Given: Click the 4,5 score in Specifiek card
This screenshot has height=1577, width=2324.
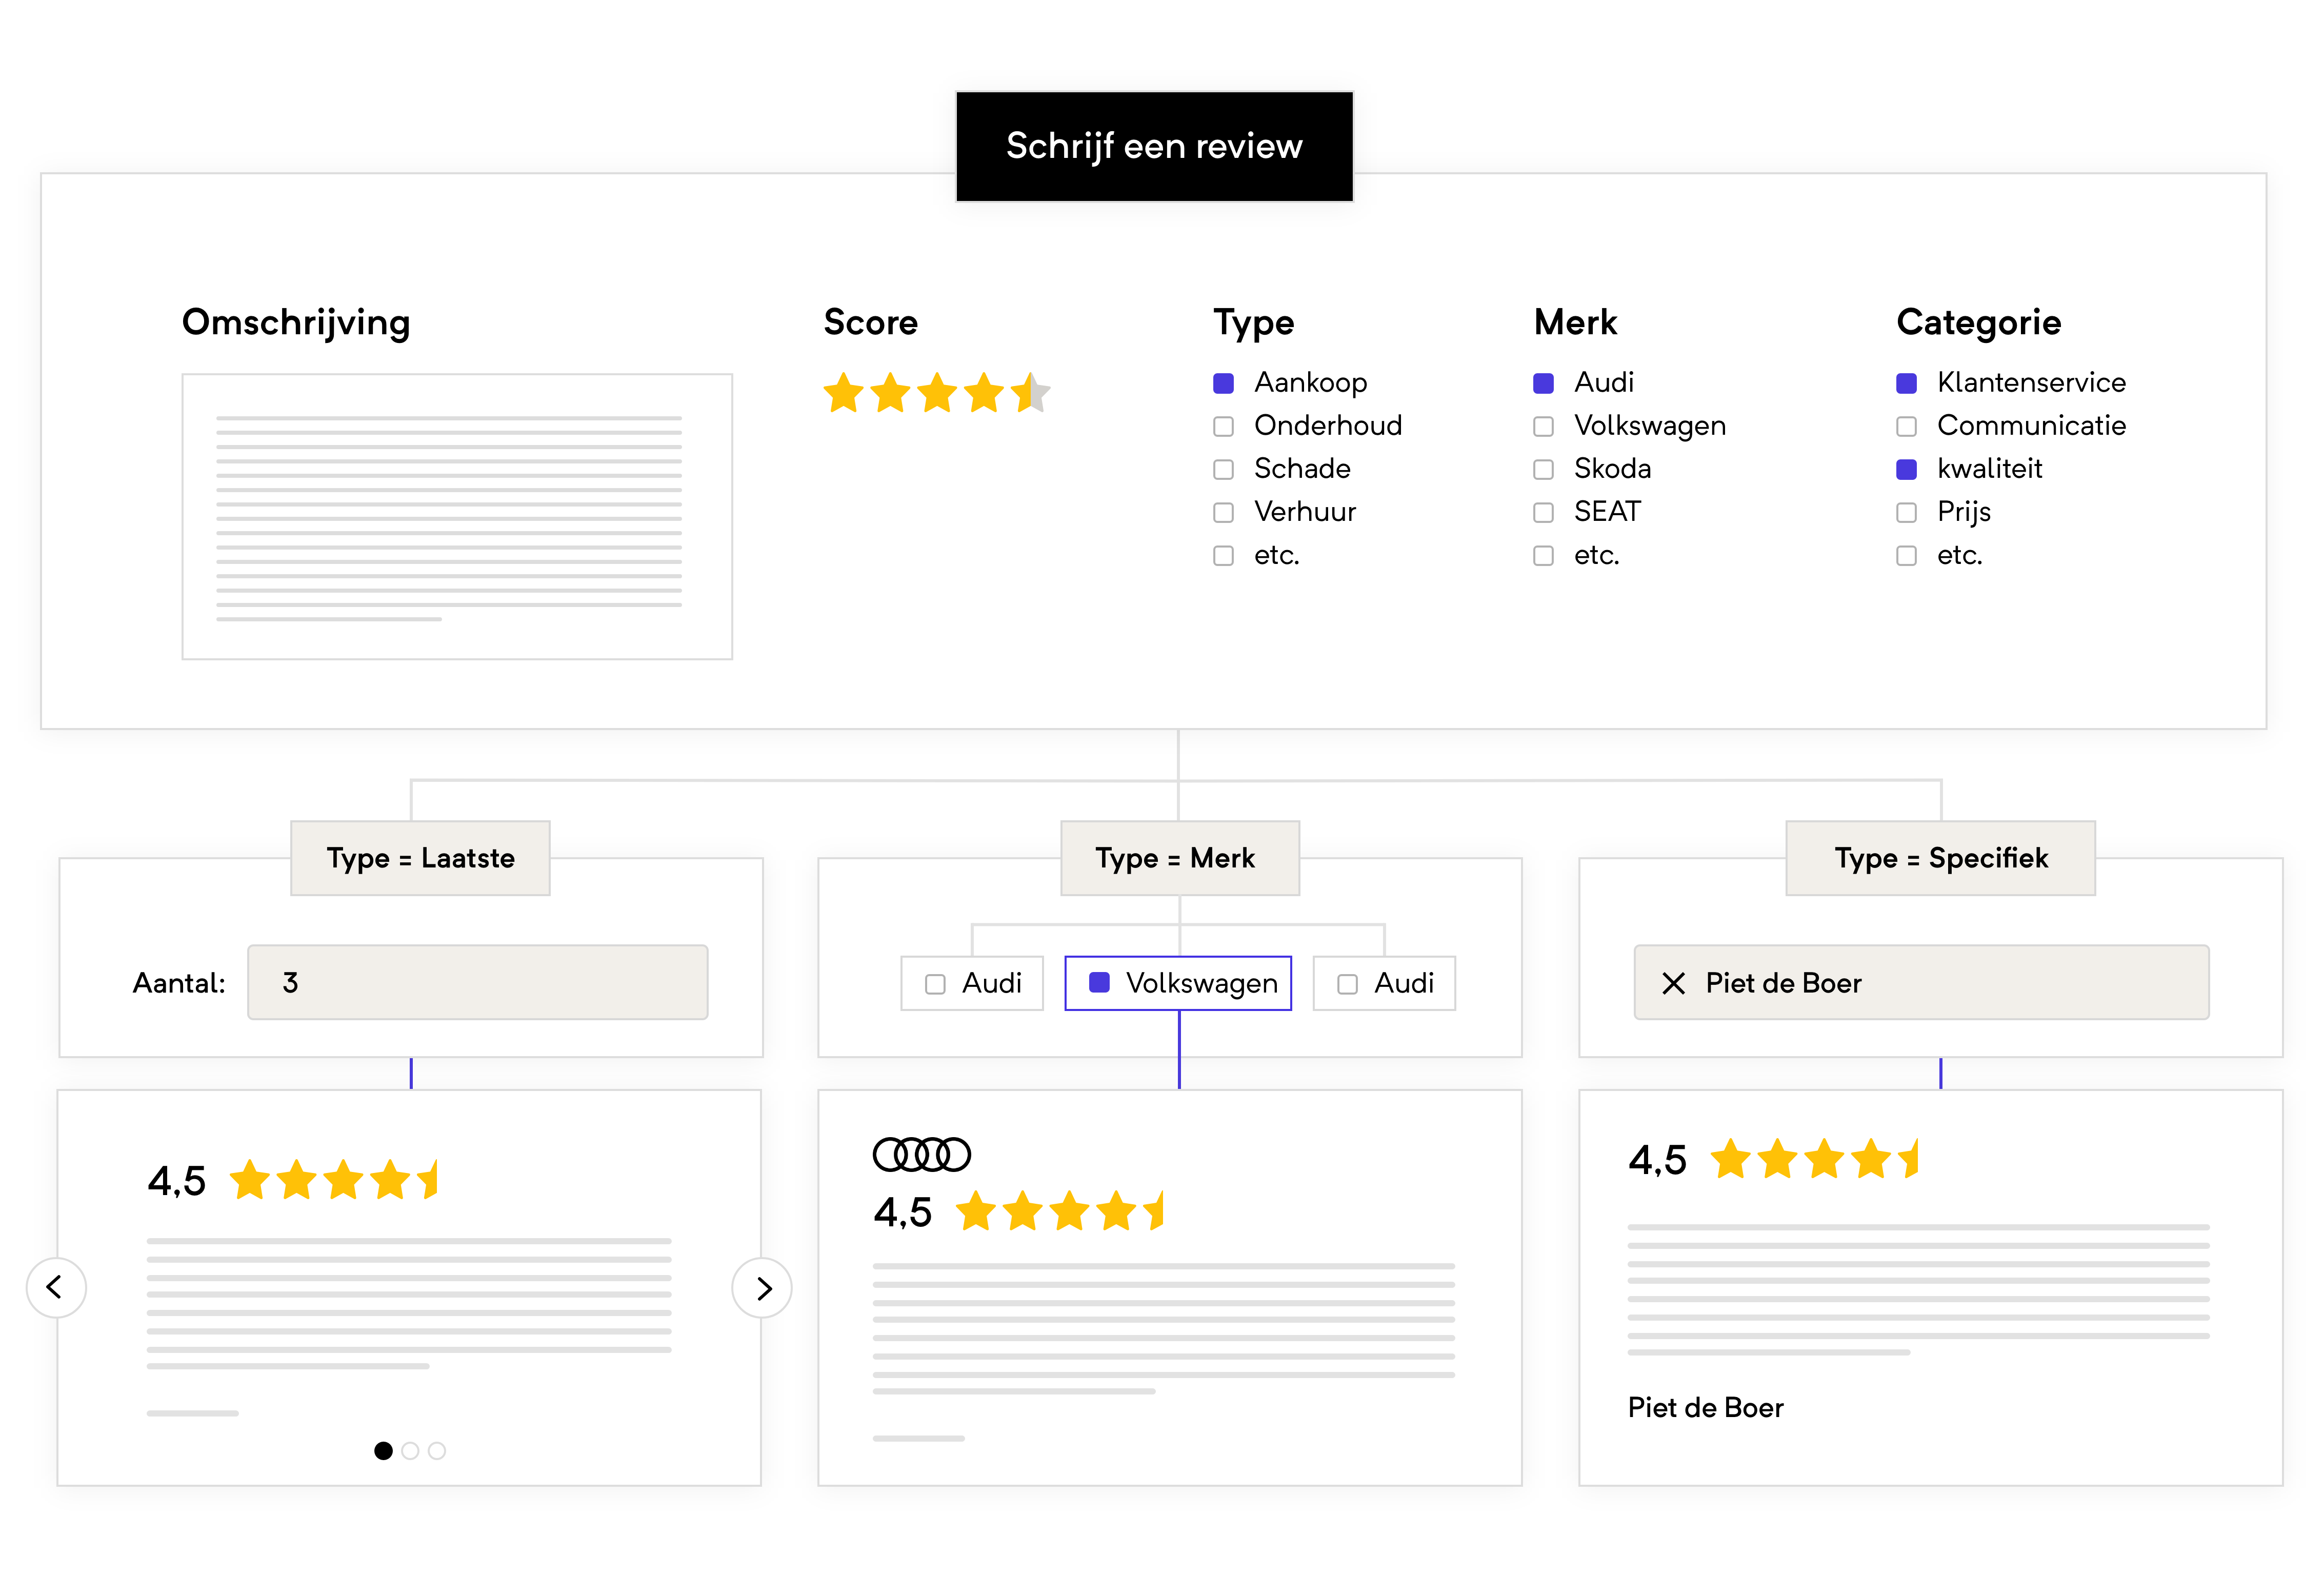Looking at the screenshot, I should coord(1657,1160).
